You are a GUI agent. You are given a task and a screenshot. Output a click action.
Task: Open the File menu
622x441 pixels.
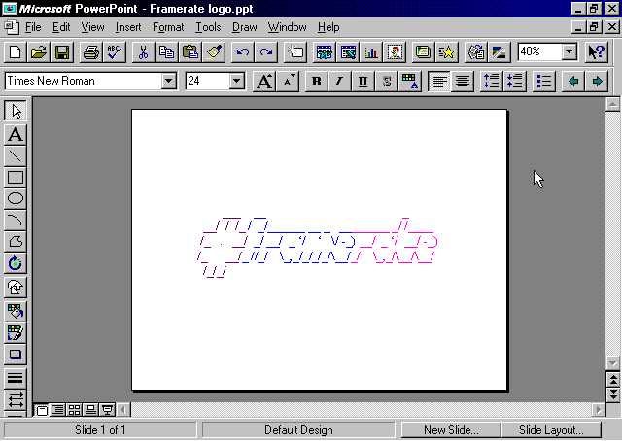(33, 27)
